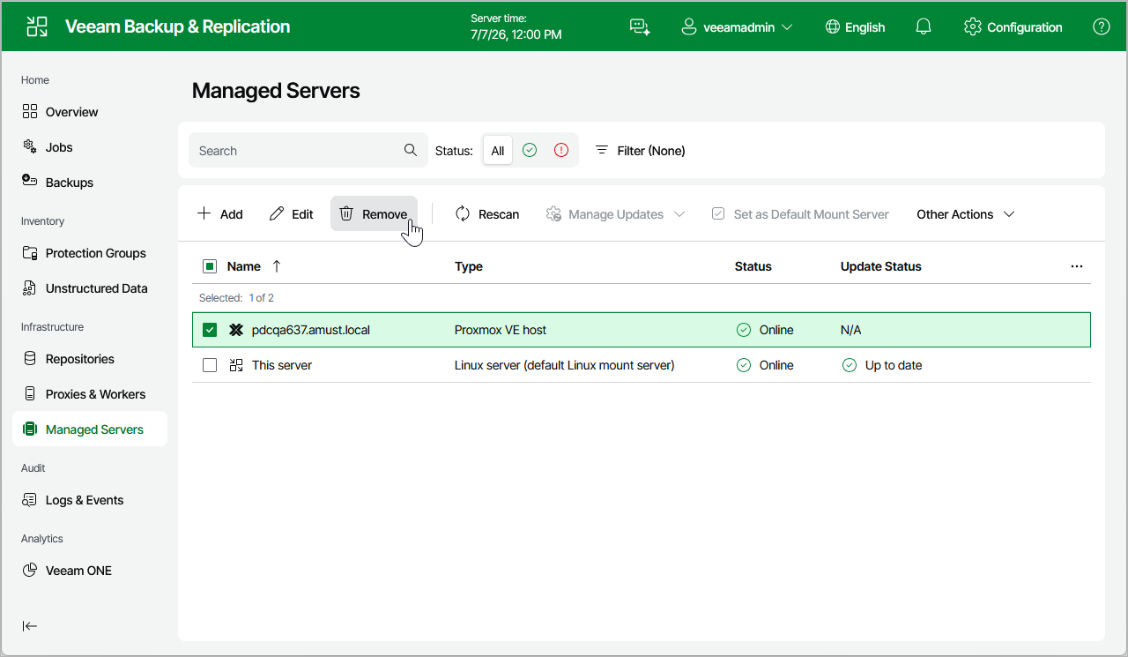Open the Other Actions dropdown
The width and height of the screenshot is (1128, 657).
pyautogui.click(x=966, y=214)
